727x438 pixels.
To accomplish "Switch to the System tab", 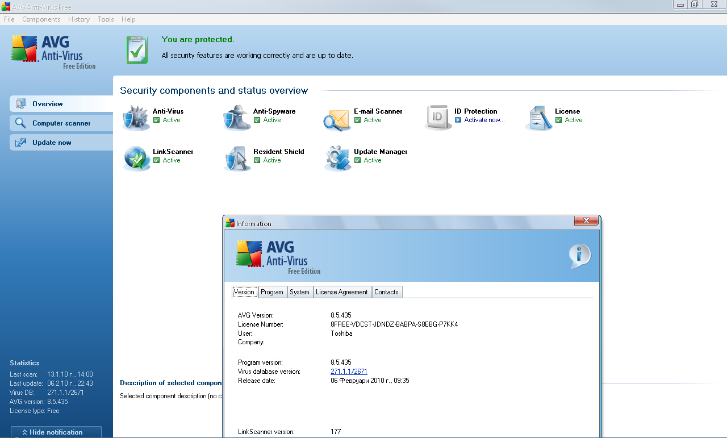I will click(299, 292).
